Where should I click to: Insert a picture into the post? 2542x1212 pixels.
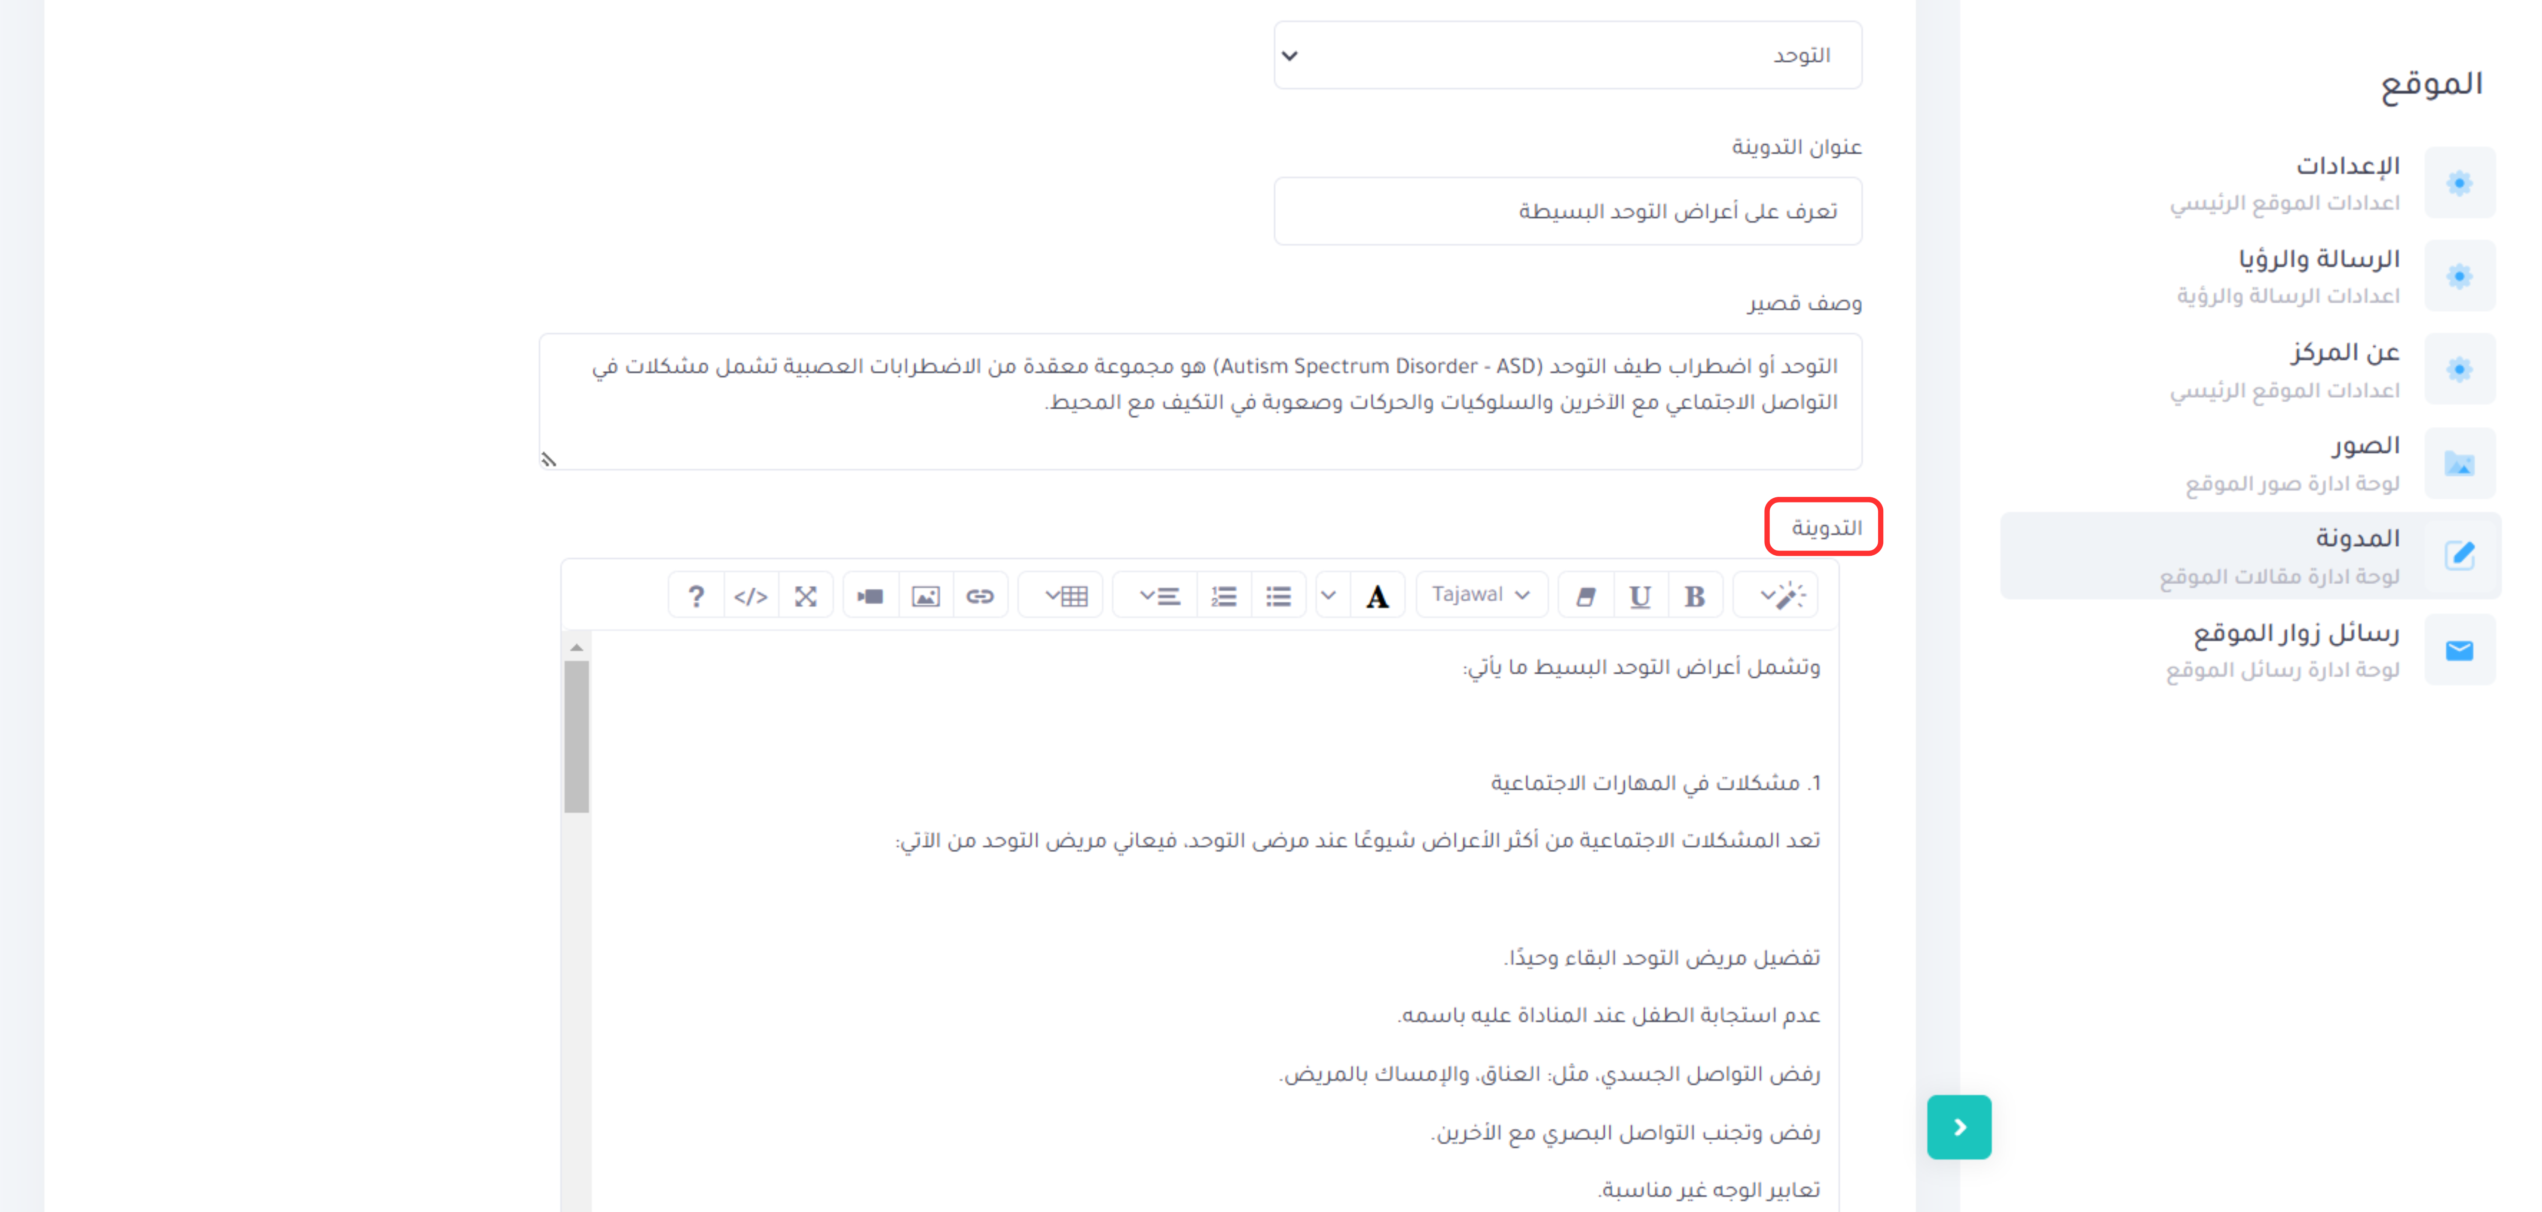tap(926, 596)
